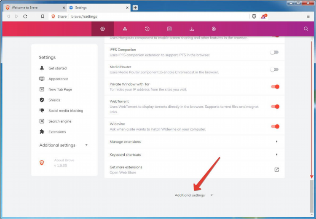Click the vertical scrollbar thumb
This screenshot has height=219, width=316.
(x=312, y=196)
